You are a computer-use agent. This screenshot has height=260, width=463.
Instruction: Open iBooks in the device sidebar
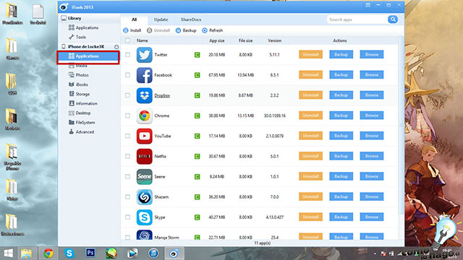[78, 84]
